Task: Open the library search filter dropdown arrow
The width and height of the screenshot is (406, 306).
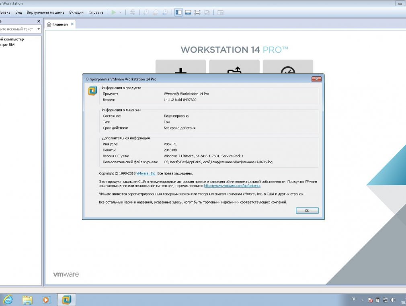Action: click(39, 29)
